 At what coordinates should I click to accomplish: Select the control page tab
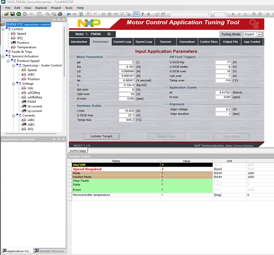[x=77, y=151]
